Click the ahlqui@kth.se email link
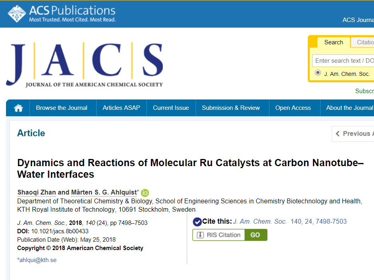This screenshot has height=280, width=374. click(38, 260)
